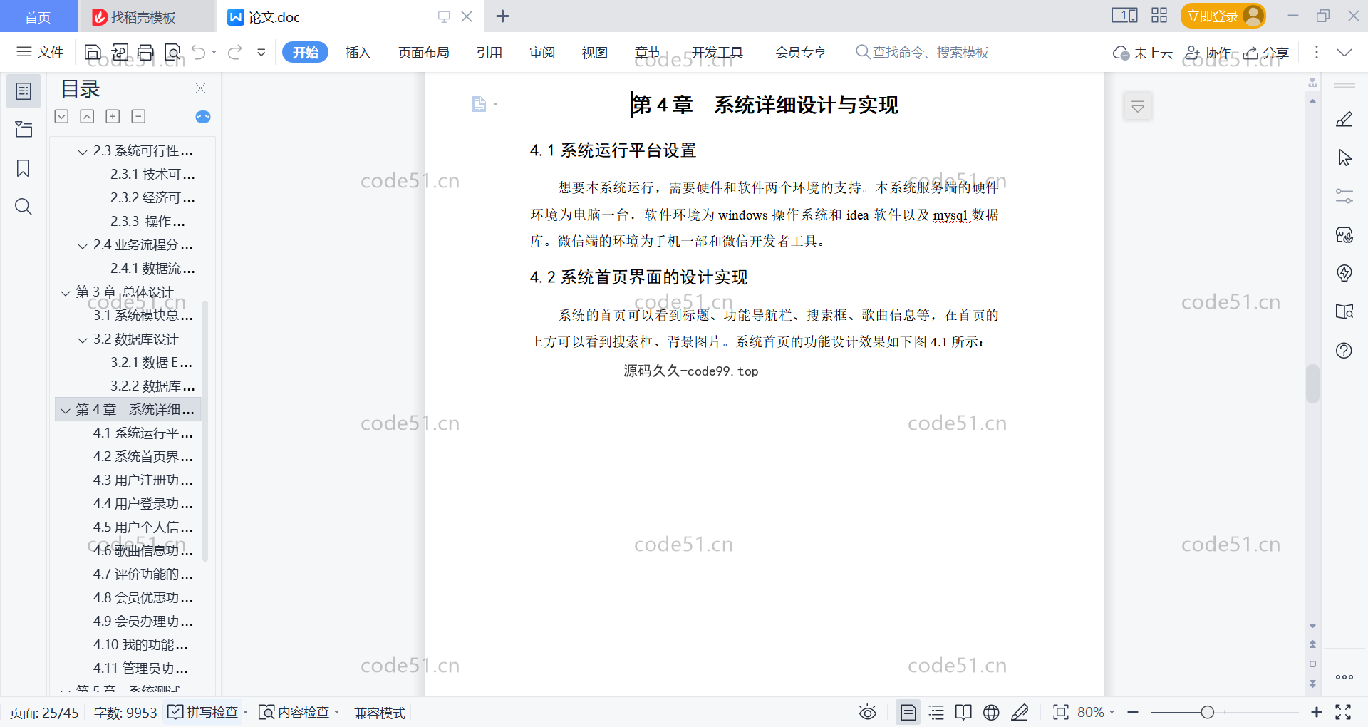This screenshot has width=1368, height=727.
Task: Click the 立即登录 button
Action: (1223, 16)
